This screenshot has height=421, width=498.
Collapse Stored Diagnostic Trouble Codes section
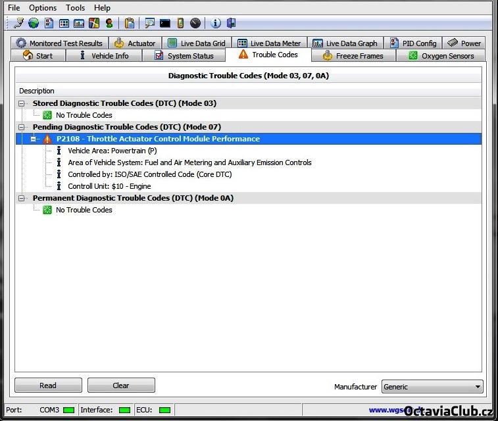click(22, 103)
